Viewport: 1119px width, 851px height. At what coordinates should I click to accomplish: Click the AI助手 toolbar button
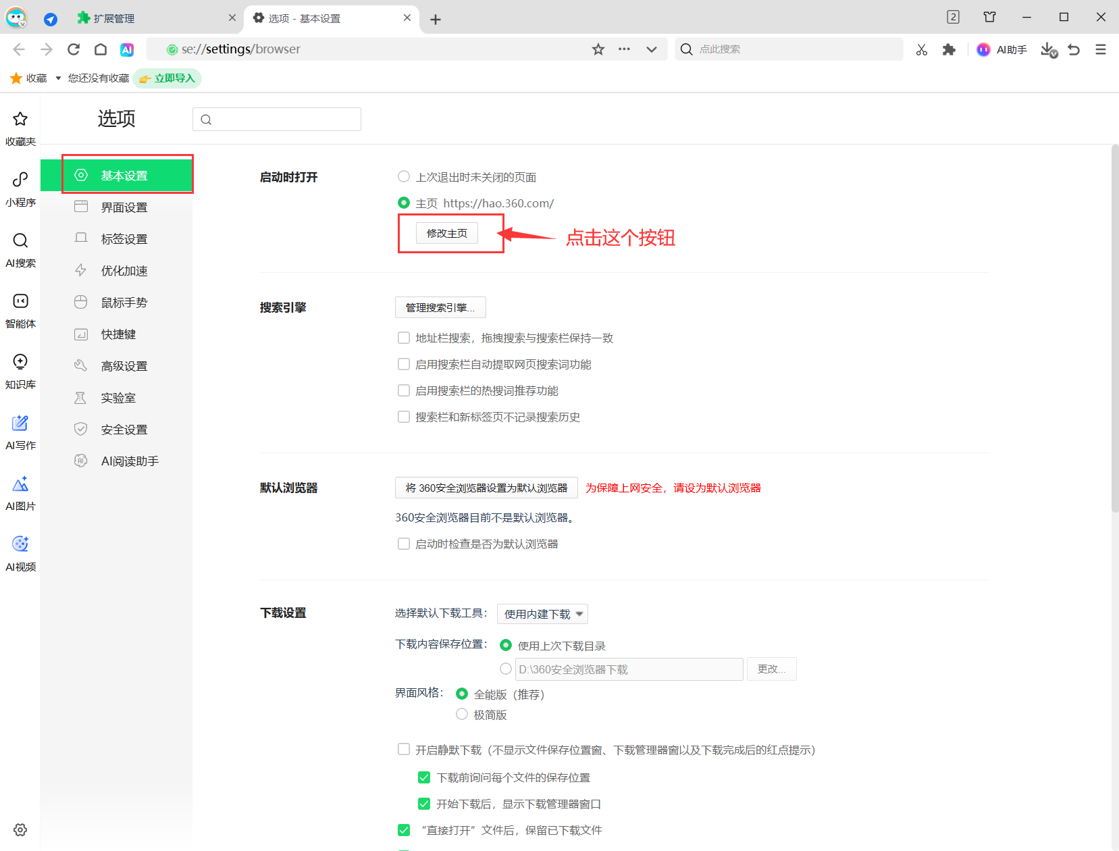1002,49
